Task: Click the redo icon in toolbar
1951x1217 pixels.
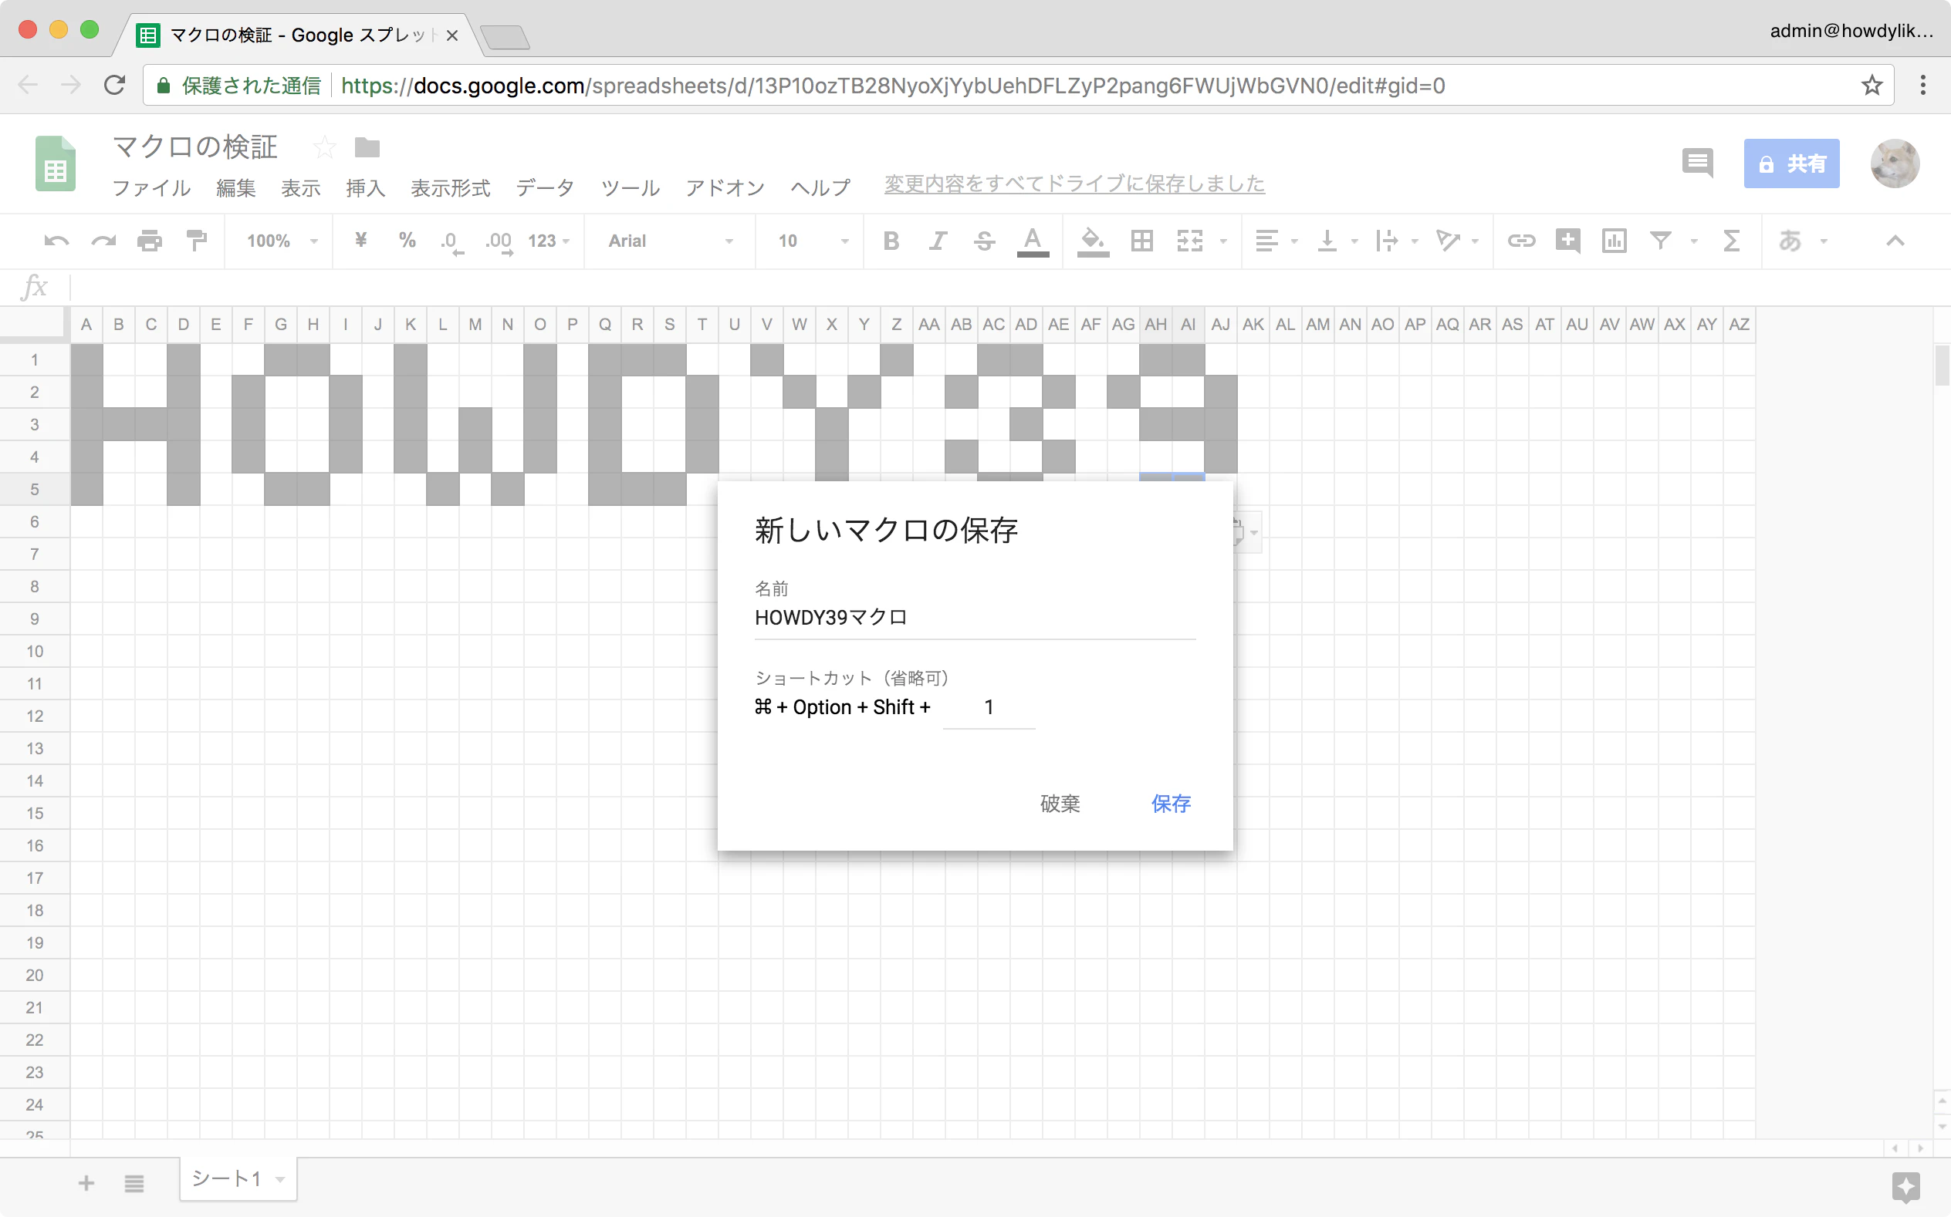Action: tap(104, 241)
